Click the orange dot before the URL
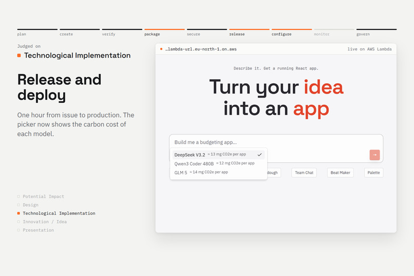The height and width of the screenshot is (276, 414). [161, 49]
